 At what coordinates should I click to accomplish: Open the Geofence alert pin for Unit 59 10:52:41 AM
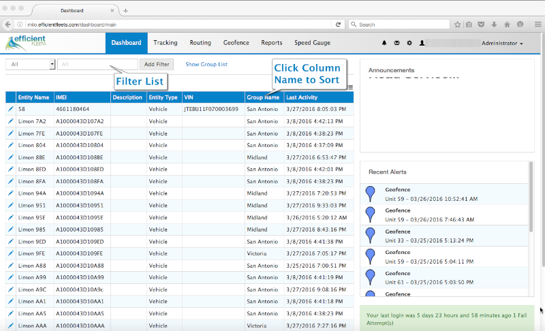[371, 194]
